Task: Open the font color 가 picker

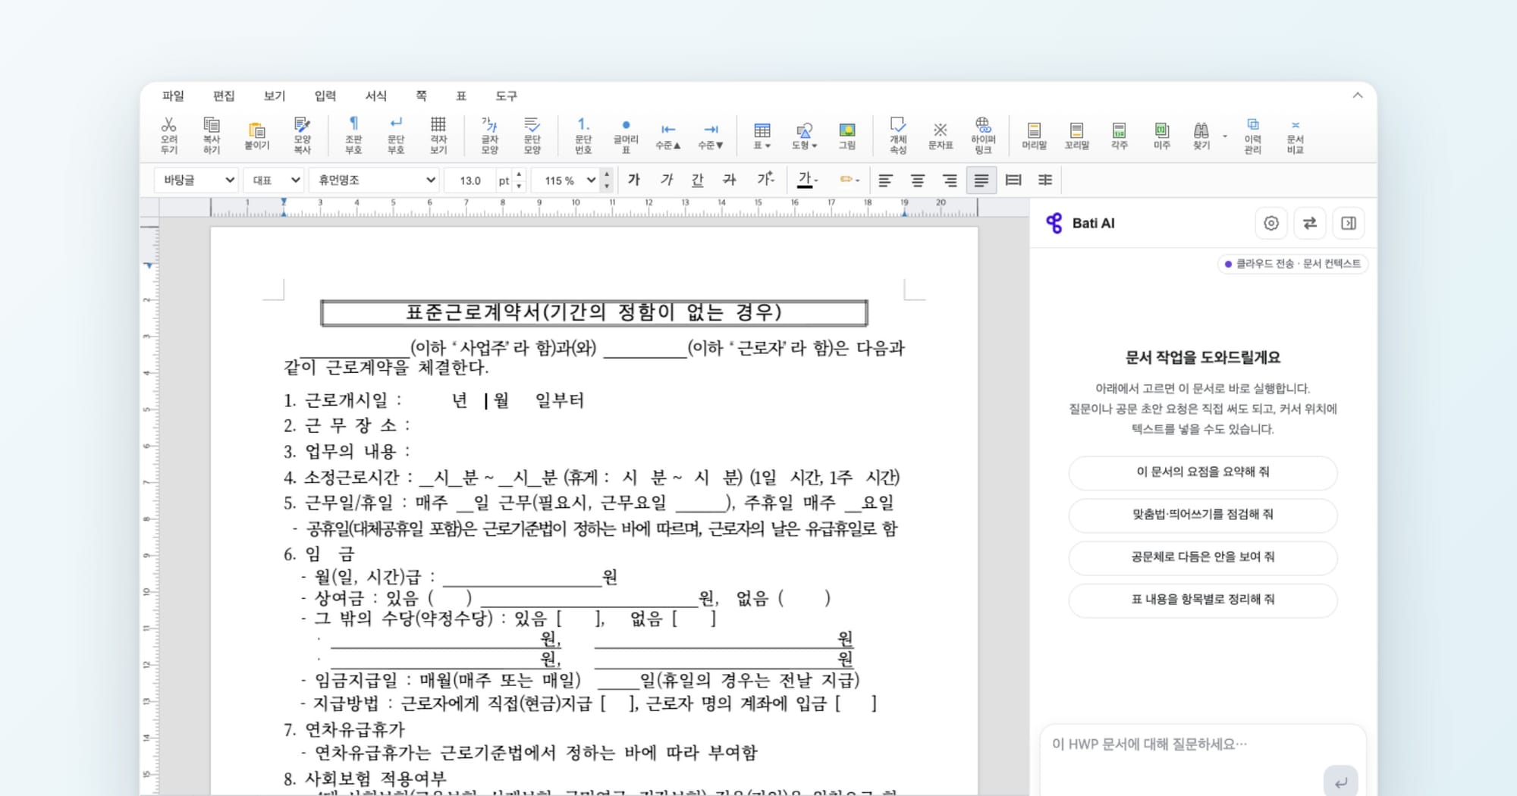Action: point(807,180)
